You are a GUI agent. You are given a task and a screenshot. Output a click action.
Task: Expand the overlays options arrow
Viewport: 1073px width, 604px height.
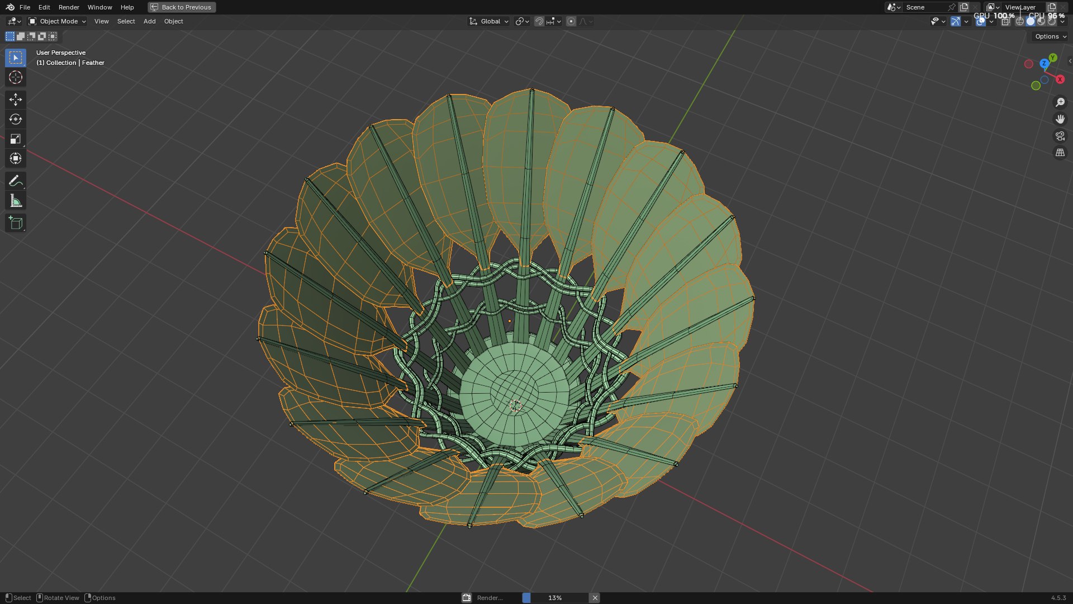[991, 21]
